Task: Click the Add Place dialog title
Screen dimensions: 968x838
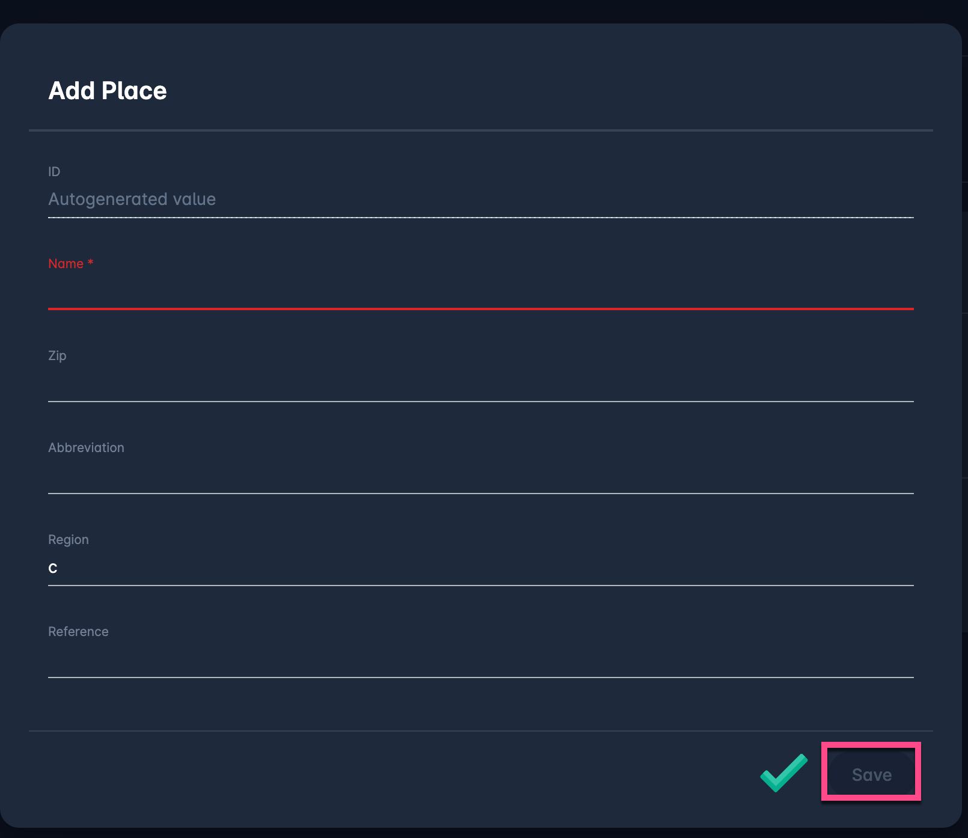Action: click(x=108, y=91)
